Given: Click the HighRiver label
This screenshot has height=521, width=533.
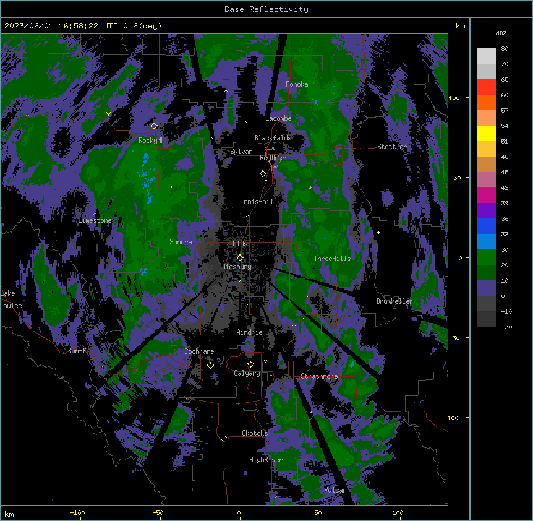Looking at the screenshot, I should [266, 460].
